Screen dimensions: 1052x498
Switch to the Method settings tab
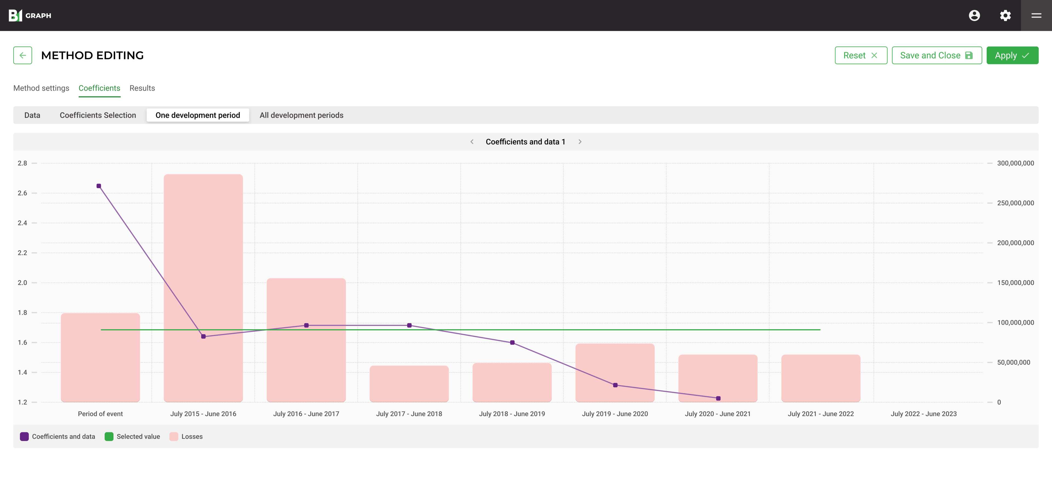[x=41, y=88]
